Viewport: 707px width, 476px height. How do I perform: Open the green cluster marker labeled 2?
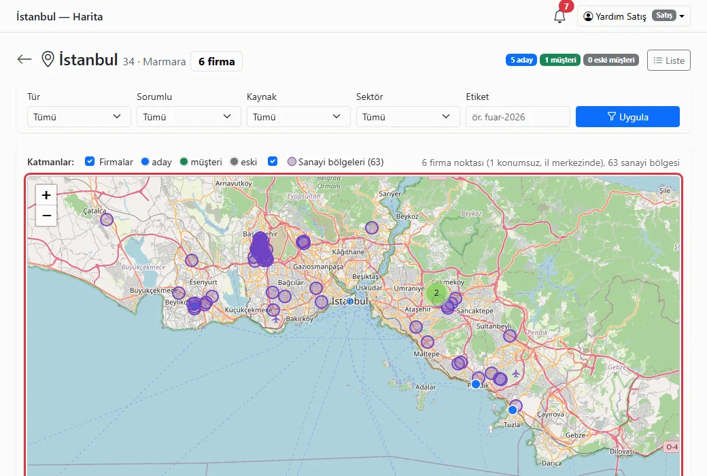click(x=436, y=293)
